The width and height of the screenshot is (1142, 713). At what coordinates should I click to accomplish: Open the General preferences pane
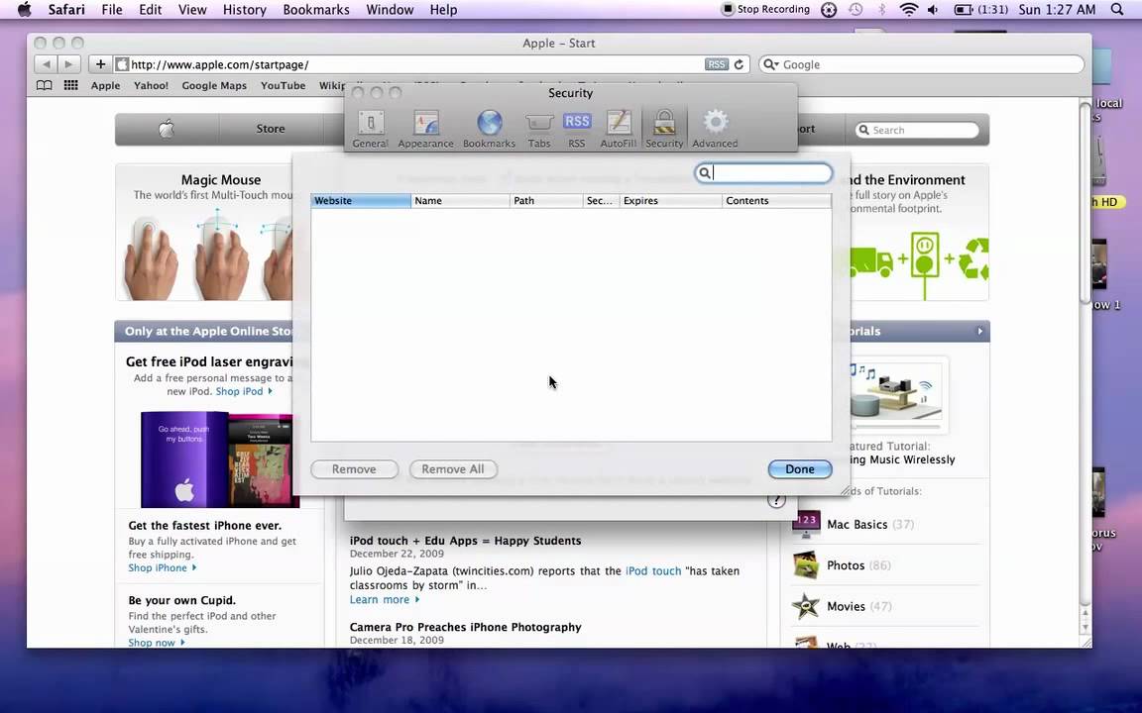click(x=370, y=130)
